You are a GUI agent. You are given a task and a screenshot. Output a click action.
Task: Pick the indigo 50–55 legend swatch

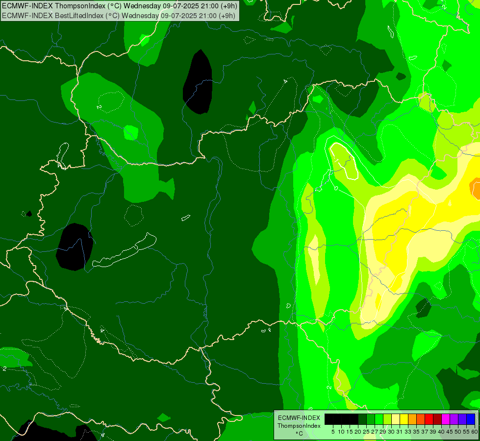coord(462,419)
